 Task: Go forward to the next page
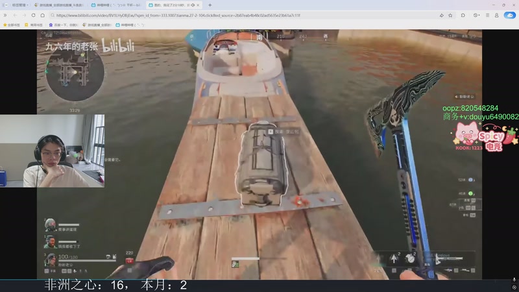24,15
